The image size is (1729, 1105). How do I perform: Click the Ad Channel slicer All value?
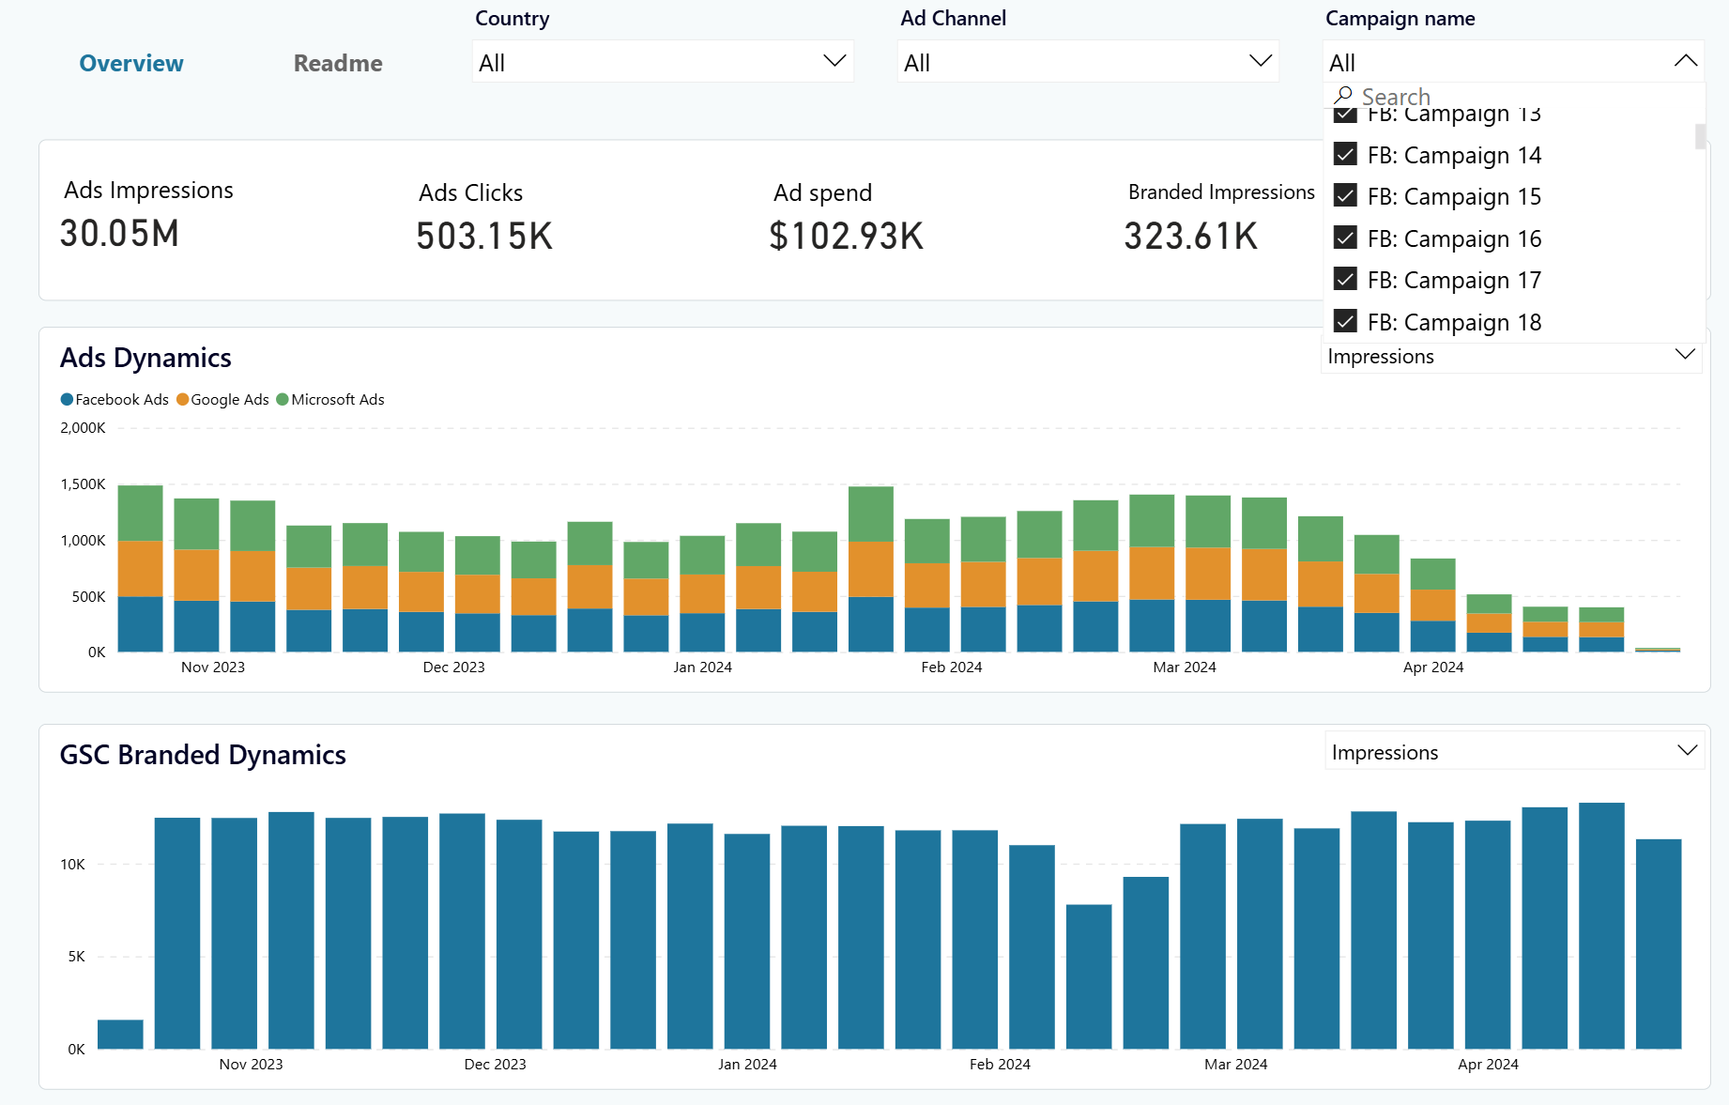click(917, 63)
